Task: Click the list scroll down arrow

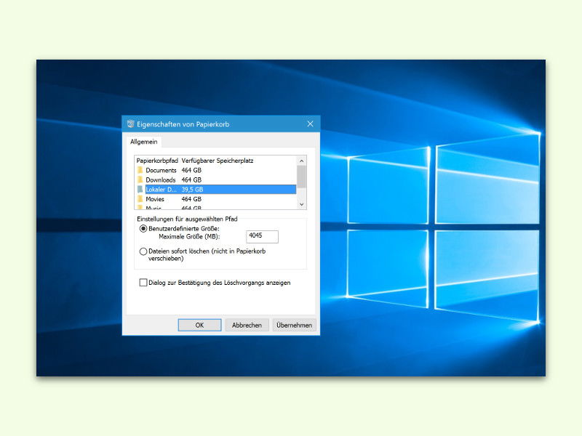Action: (301, 204)
